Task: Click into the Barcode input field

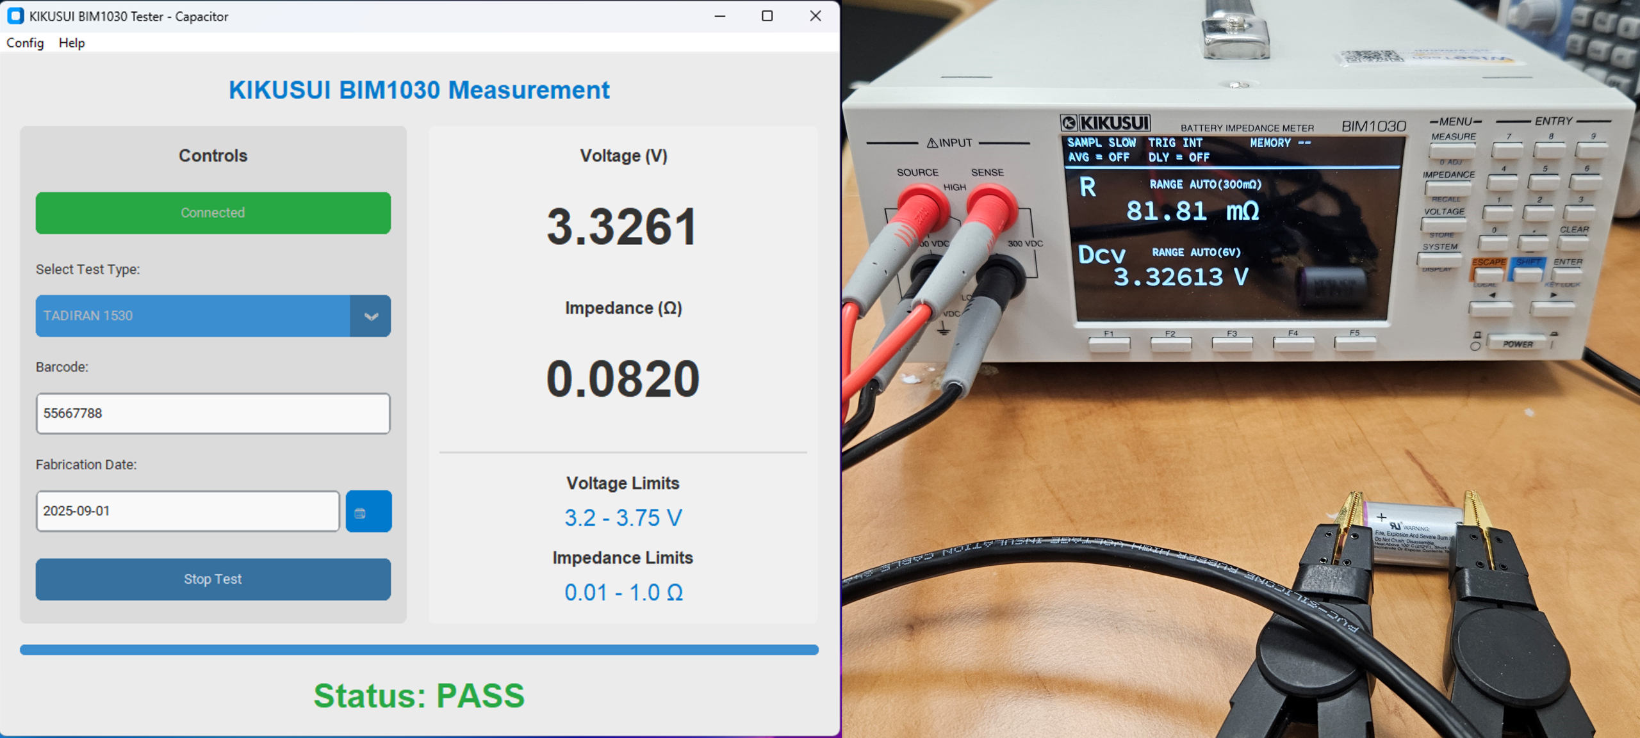Action: (x=213, y=413)
